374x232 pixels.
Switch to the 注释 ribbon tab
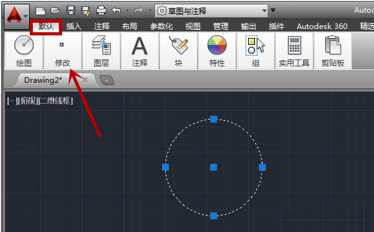[x=102, y=26]
